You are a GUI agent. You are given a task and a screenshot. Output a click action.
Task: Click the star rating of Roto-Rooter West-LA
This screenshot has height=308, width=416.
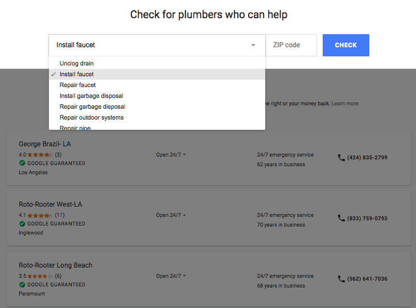(x=39, y=215)
